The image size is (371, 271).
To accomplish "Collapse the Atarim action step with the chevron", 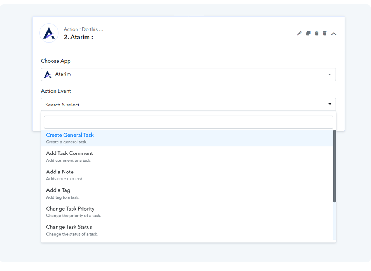I will coord(334,34).
